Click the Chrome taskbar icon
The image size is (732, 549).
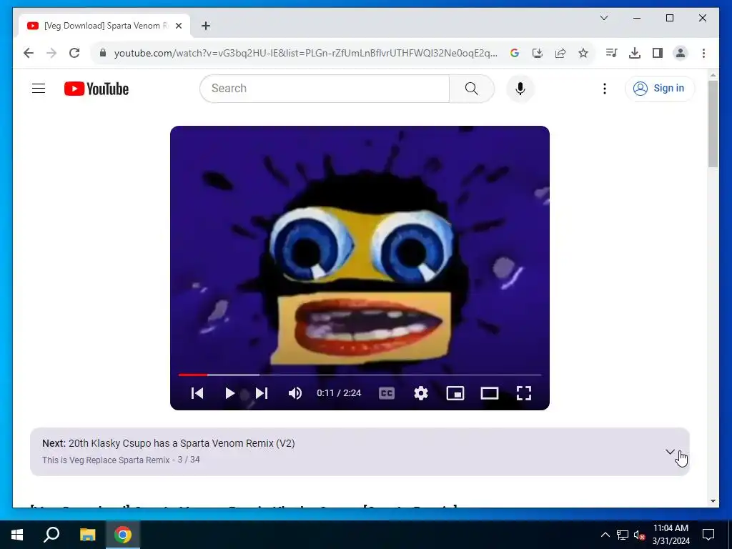[123, 535]
